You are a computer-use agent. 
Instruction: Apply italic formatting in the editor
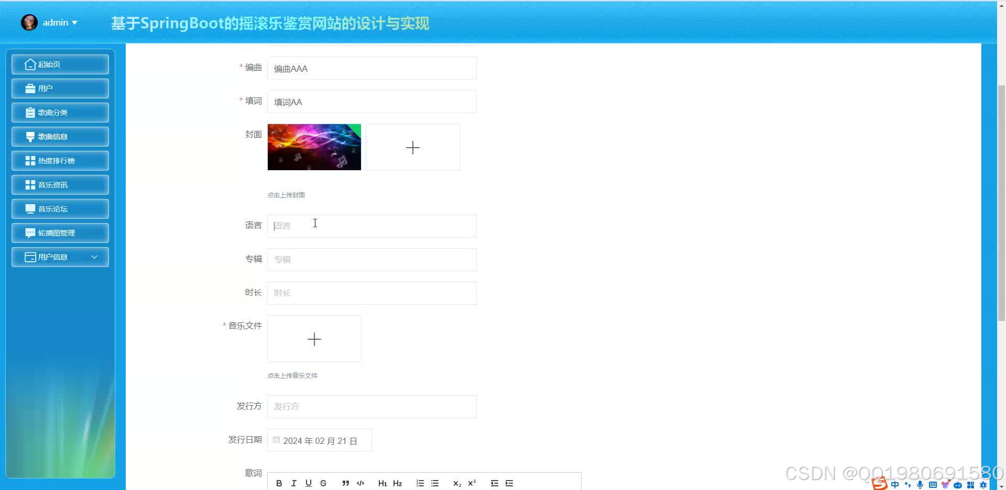(x=294, y=483)
